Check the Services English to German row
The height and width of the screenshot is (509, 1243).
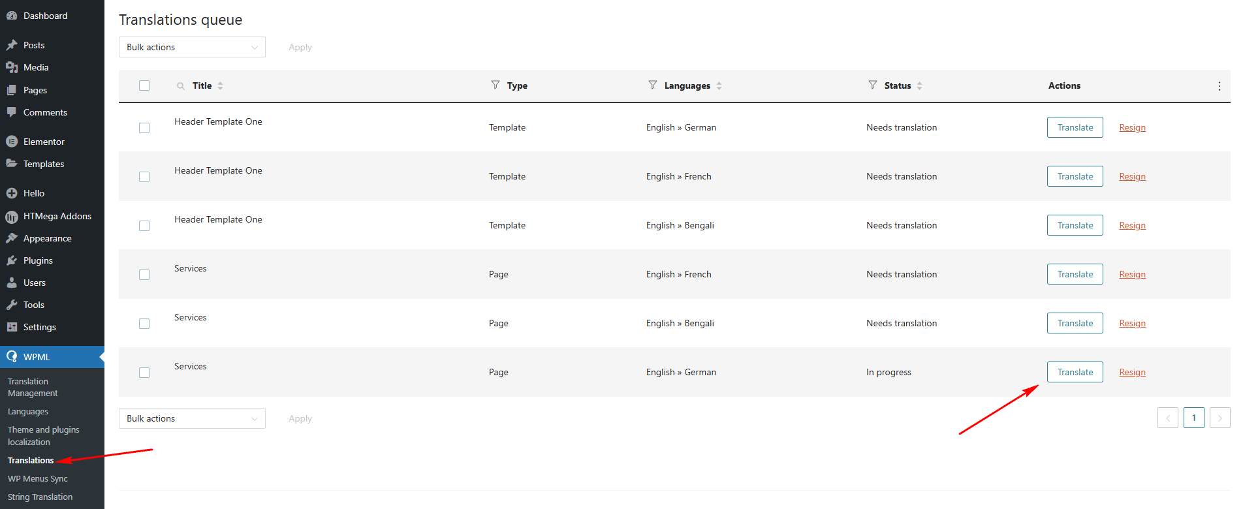[x=144, y=373]
